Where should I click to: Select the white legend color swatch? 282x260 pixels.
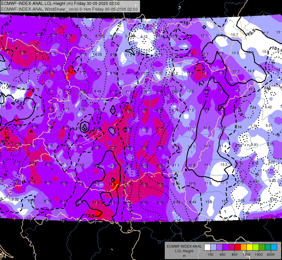[x=207, y=247]
